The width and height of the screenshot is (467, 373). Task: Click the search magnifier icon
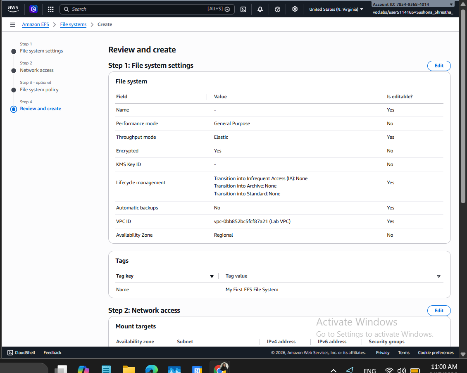(x=67, y=9)
